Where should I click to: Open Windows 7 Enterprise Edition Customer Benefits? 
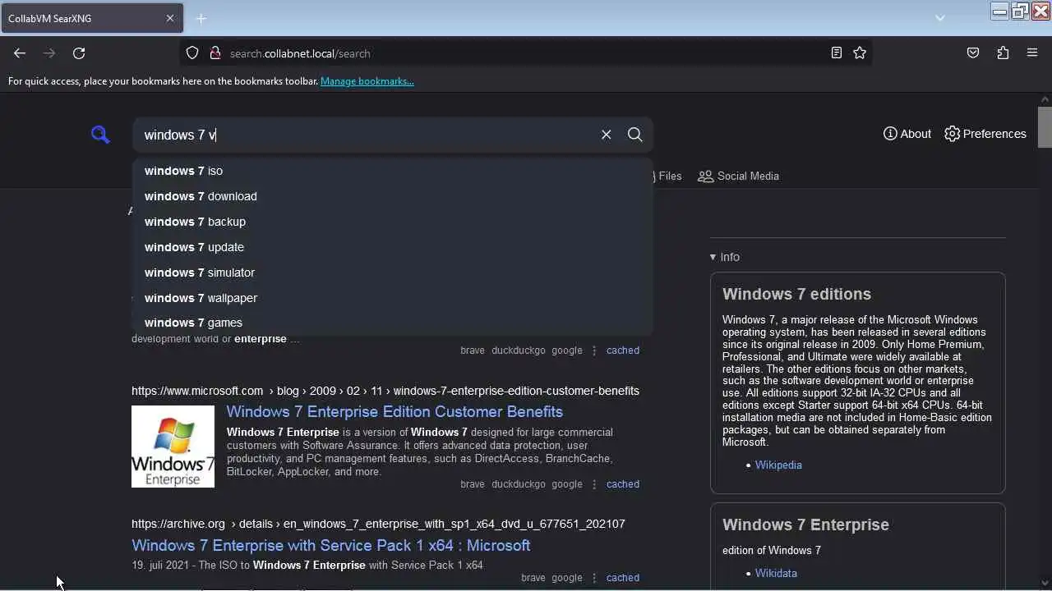[x=394, y=411]
